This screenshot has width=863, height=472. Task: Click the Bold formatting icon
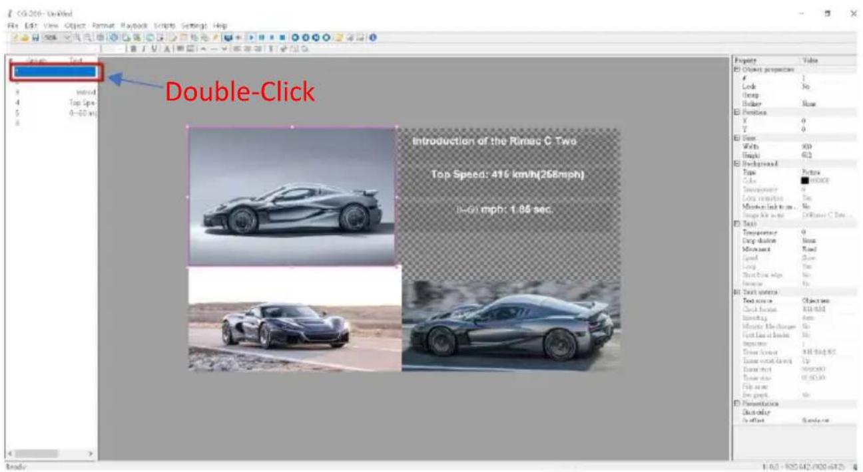pos(133,49)
